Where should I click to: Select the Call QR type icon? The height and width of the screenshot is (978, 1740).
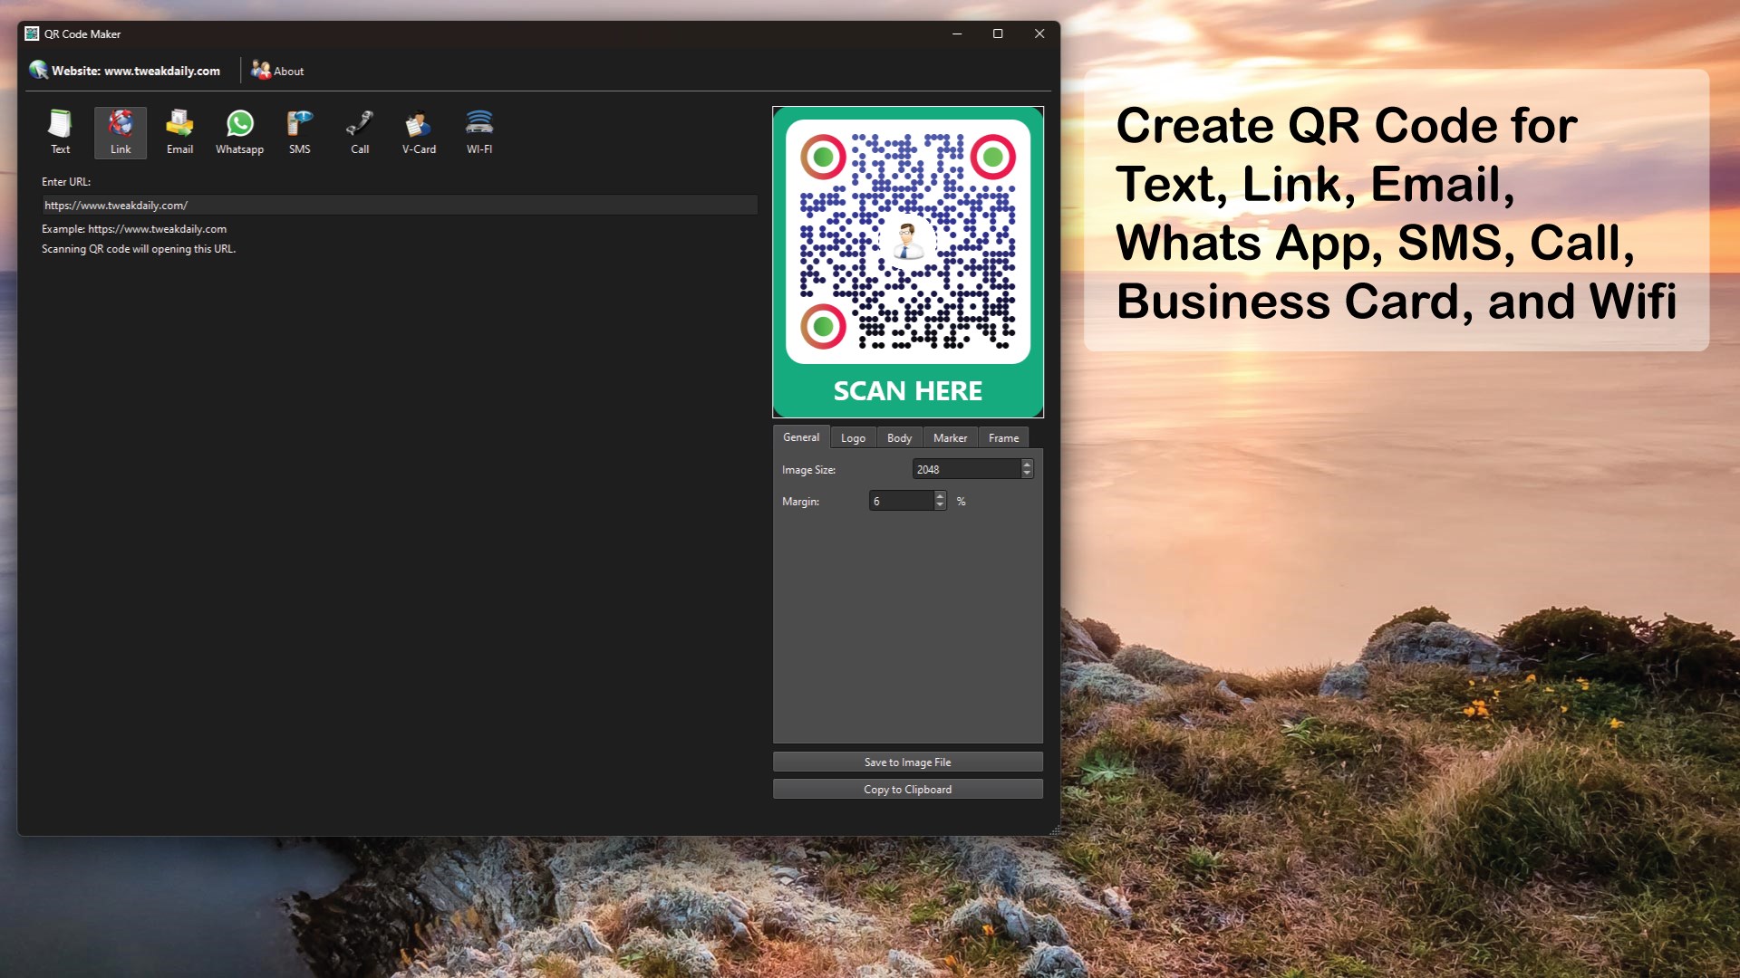tap(360, 132)
